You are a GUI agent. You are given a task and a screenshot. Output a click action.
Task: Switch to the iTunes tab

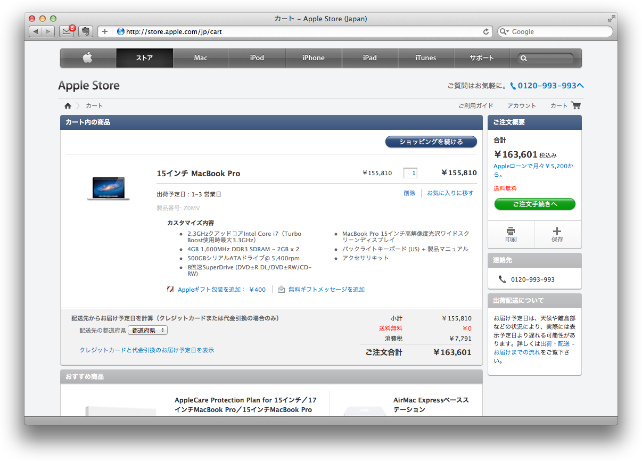pos(426,58)
